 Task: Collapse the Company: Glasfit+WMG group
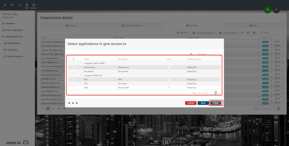pos(81,63)
